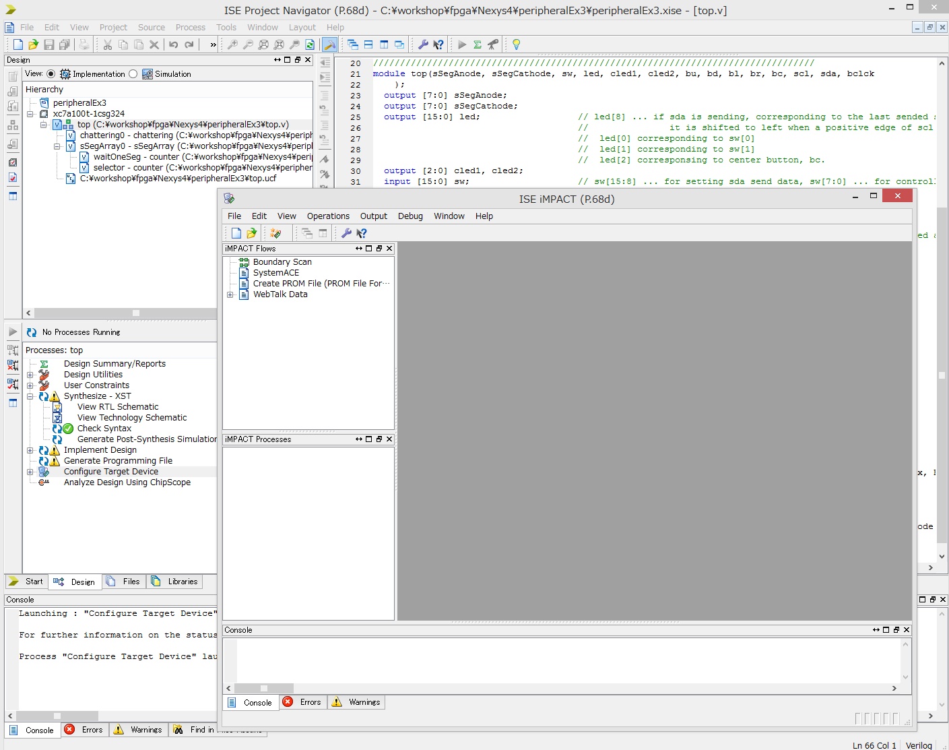Click the What's This help cursor icon in main toolbar
Screen dimensions: 949x750
coord(438,44)
